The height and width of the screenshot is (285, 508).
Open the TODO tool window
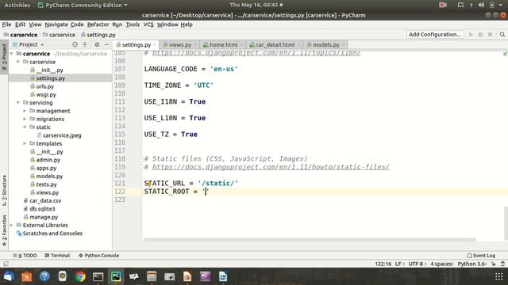[25, 255]
